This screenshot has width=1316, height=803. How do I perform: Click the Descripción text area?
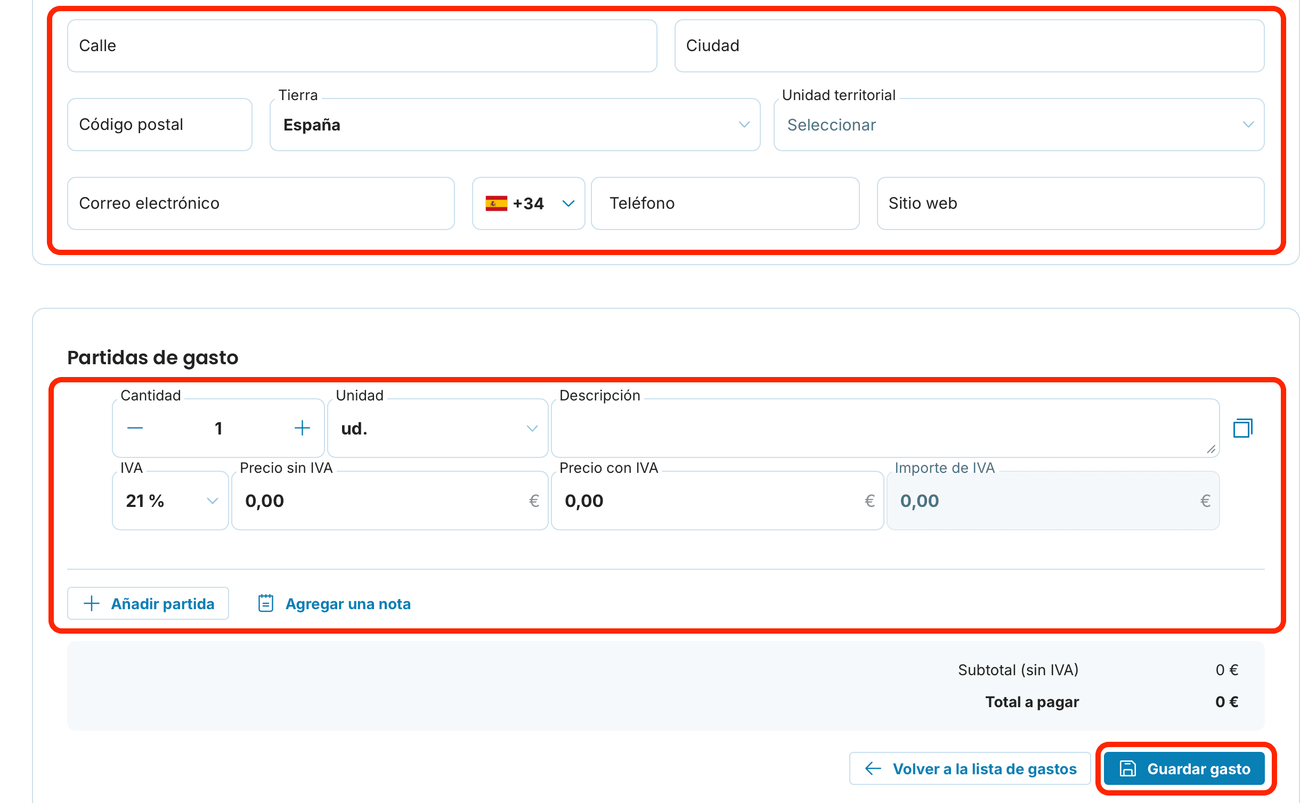coord(885,428)
